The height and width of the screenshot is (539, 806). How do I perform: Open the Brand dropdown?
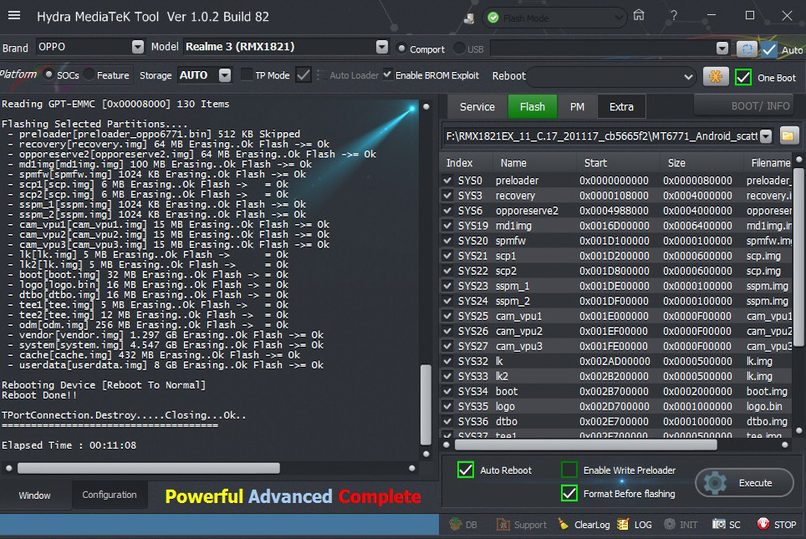(138, 47)
